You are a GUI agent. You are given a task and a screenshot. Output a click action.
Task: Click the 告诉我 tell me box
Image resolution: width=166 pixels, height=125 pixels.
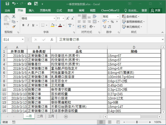(131, 11)
